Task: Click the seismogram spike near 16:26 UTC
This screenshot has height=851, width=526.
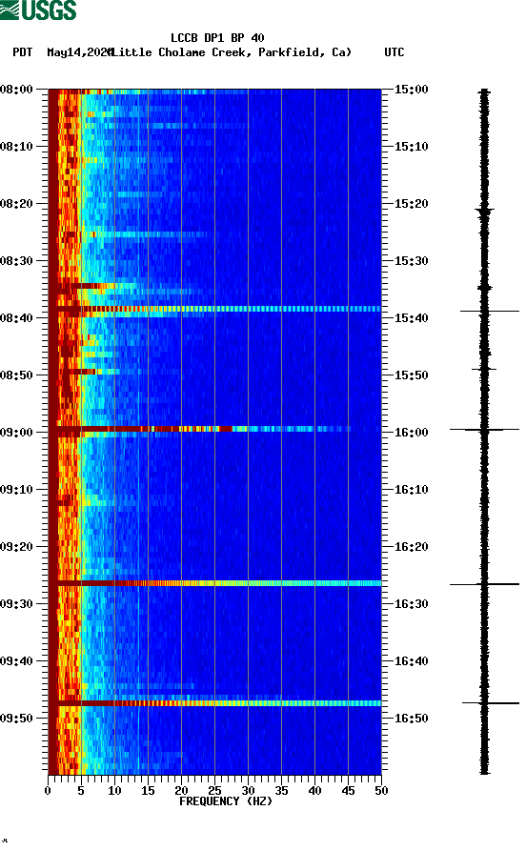Action: pyautogui.click(x=484, y=584)
